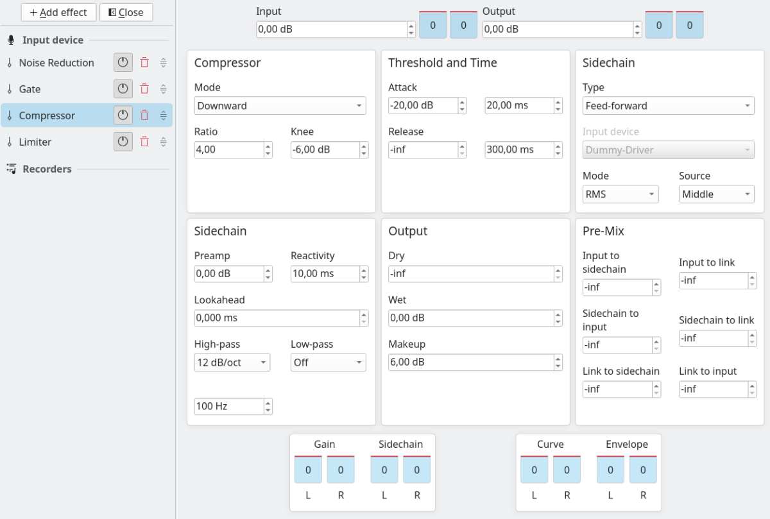Image resolution: width=770 pixels, height=519 pixels.
Task: Click the drag-handle icon beside Compressor
Action: (x=164, y=115)
